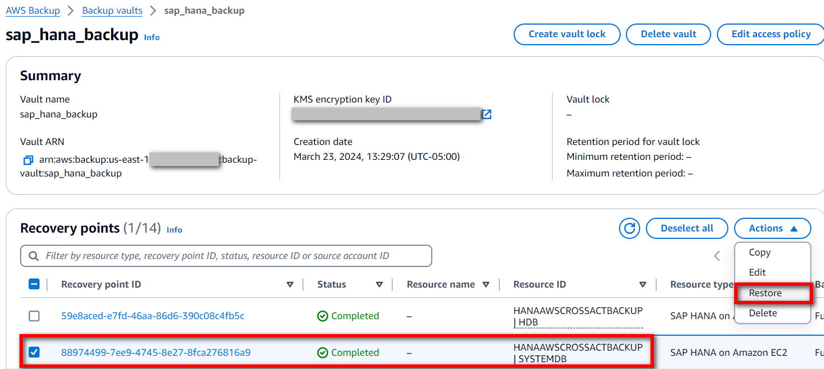Screen dimensions: 824x369
Task: Click the Create vault lock button
Action: pos(567,34)
